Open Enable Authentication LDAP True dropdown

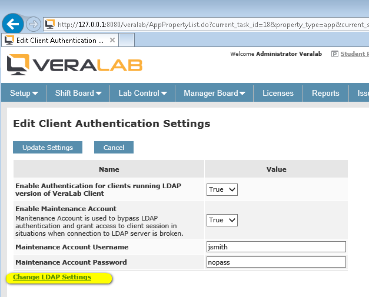(x=222, y=189)
